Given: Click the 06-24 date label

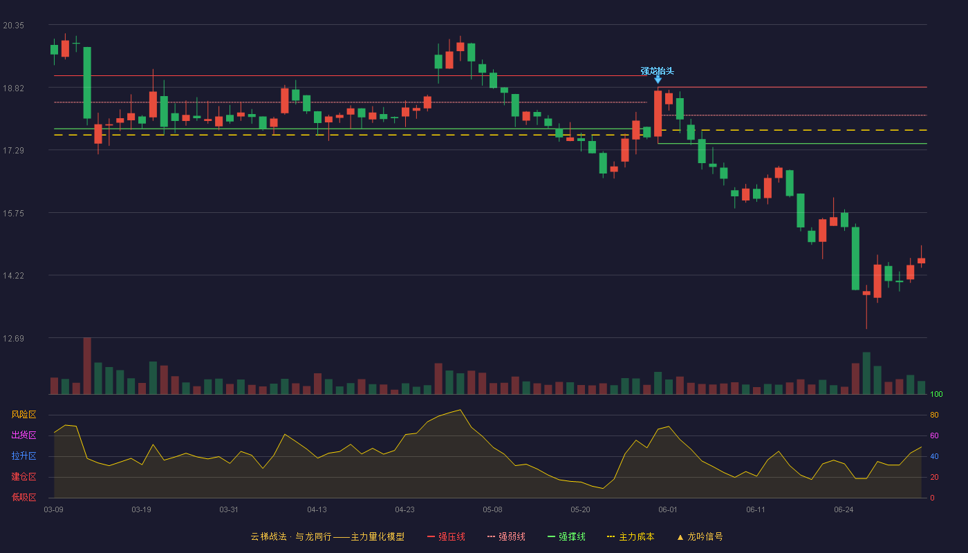Looking at the screenshot, I should (844, 509).
